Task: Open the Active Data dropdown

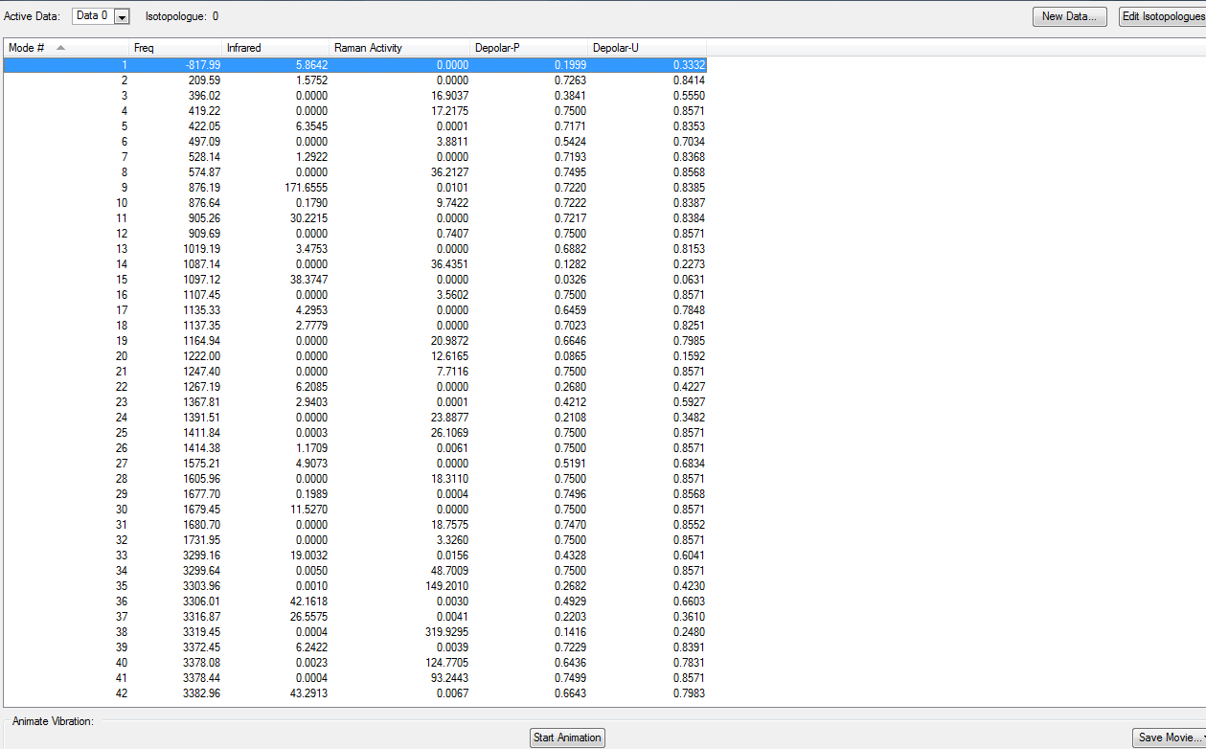Action: pyautogui.click(x=122, y=16)
